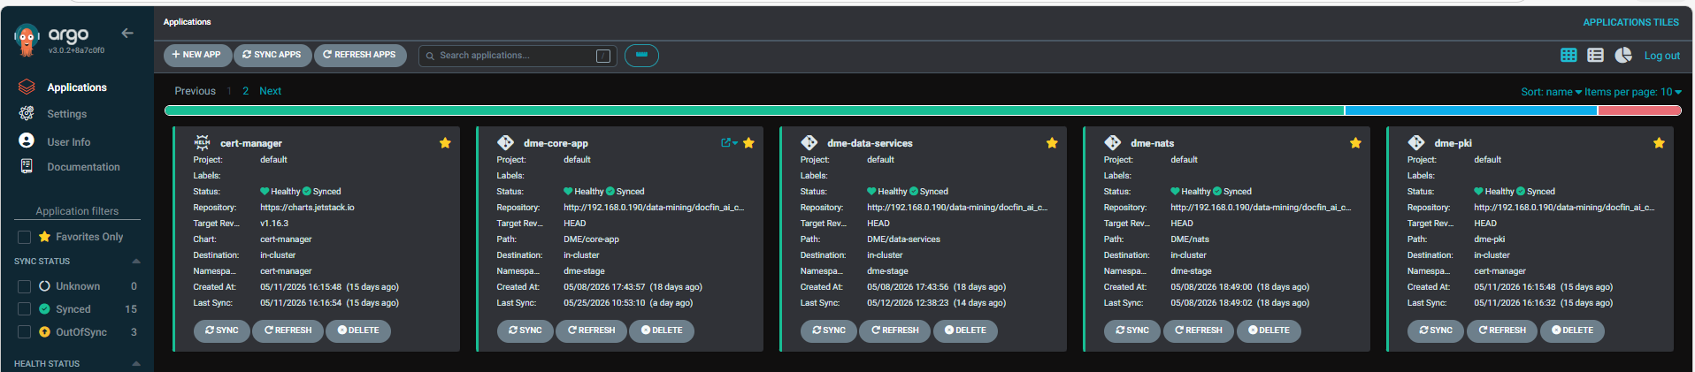Toggle Favorites Only checkbox
The height and width of the screenshot is (372, 1695).
tap(25, 237)
